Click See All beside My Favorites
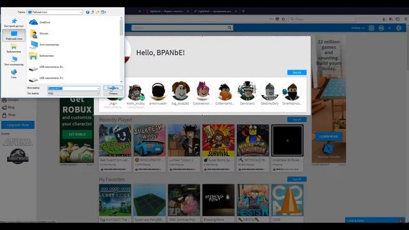This screenshot has width=409, height=230. tap(297, 179)
